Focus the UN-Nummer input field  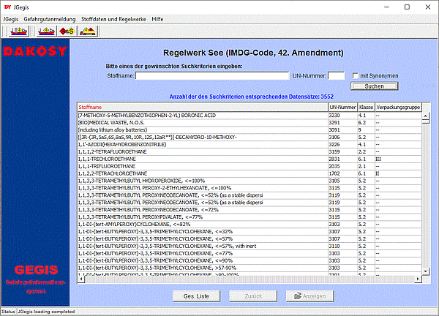(x=337, y=76)
